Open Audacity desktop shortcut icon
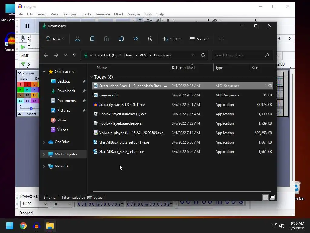The height and width of the screenshot is (233, 310). (9, 42)
